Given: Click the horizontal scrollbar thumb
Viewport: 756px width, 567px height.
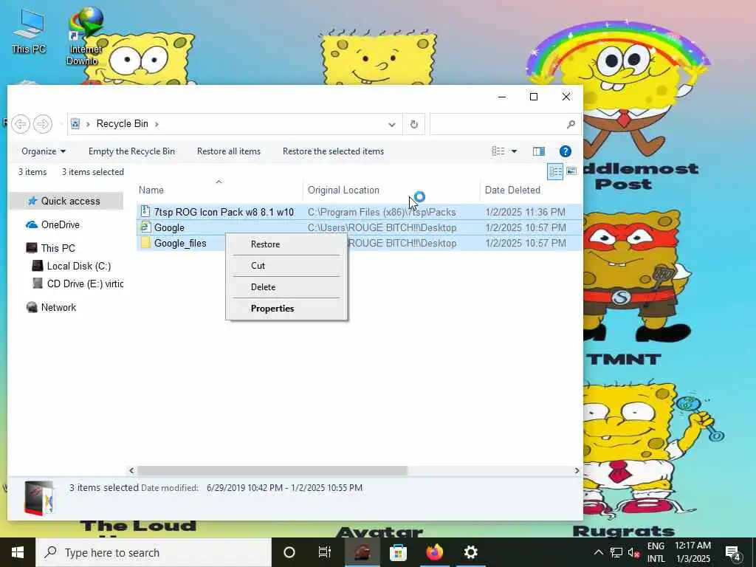Looking at the screenshot, I should click(x=272, y=470).
